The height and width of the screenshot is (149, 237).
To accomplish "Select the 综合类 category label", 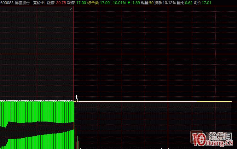I will click(x=93, y=3).
